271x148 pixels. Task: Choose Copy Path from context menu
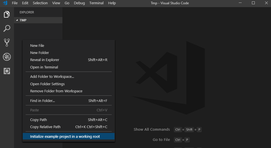point(69,120)
